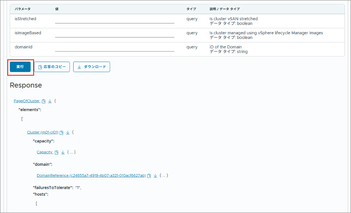This screenshot has height=213, width=351.
Task: Download DomainReference via arrow icon
Action: click(155, 176)
